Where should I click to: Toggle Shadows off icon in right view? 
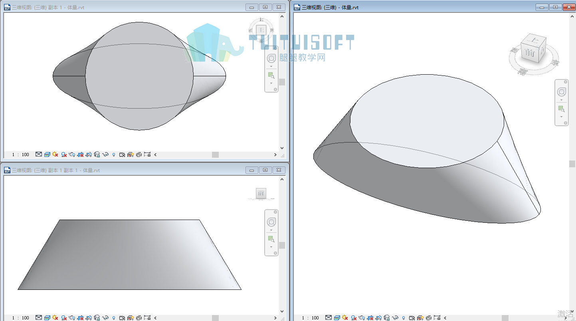point(354,318)
